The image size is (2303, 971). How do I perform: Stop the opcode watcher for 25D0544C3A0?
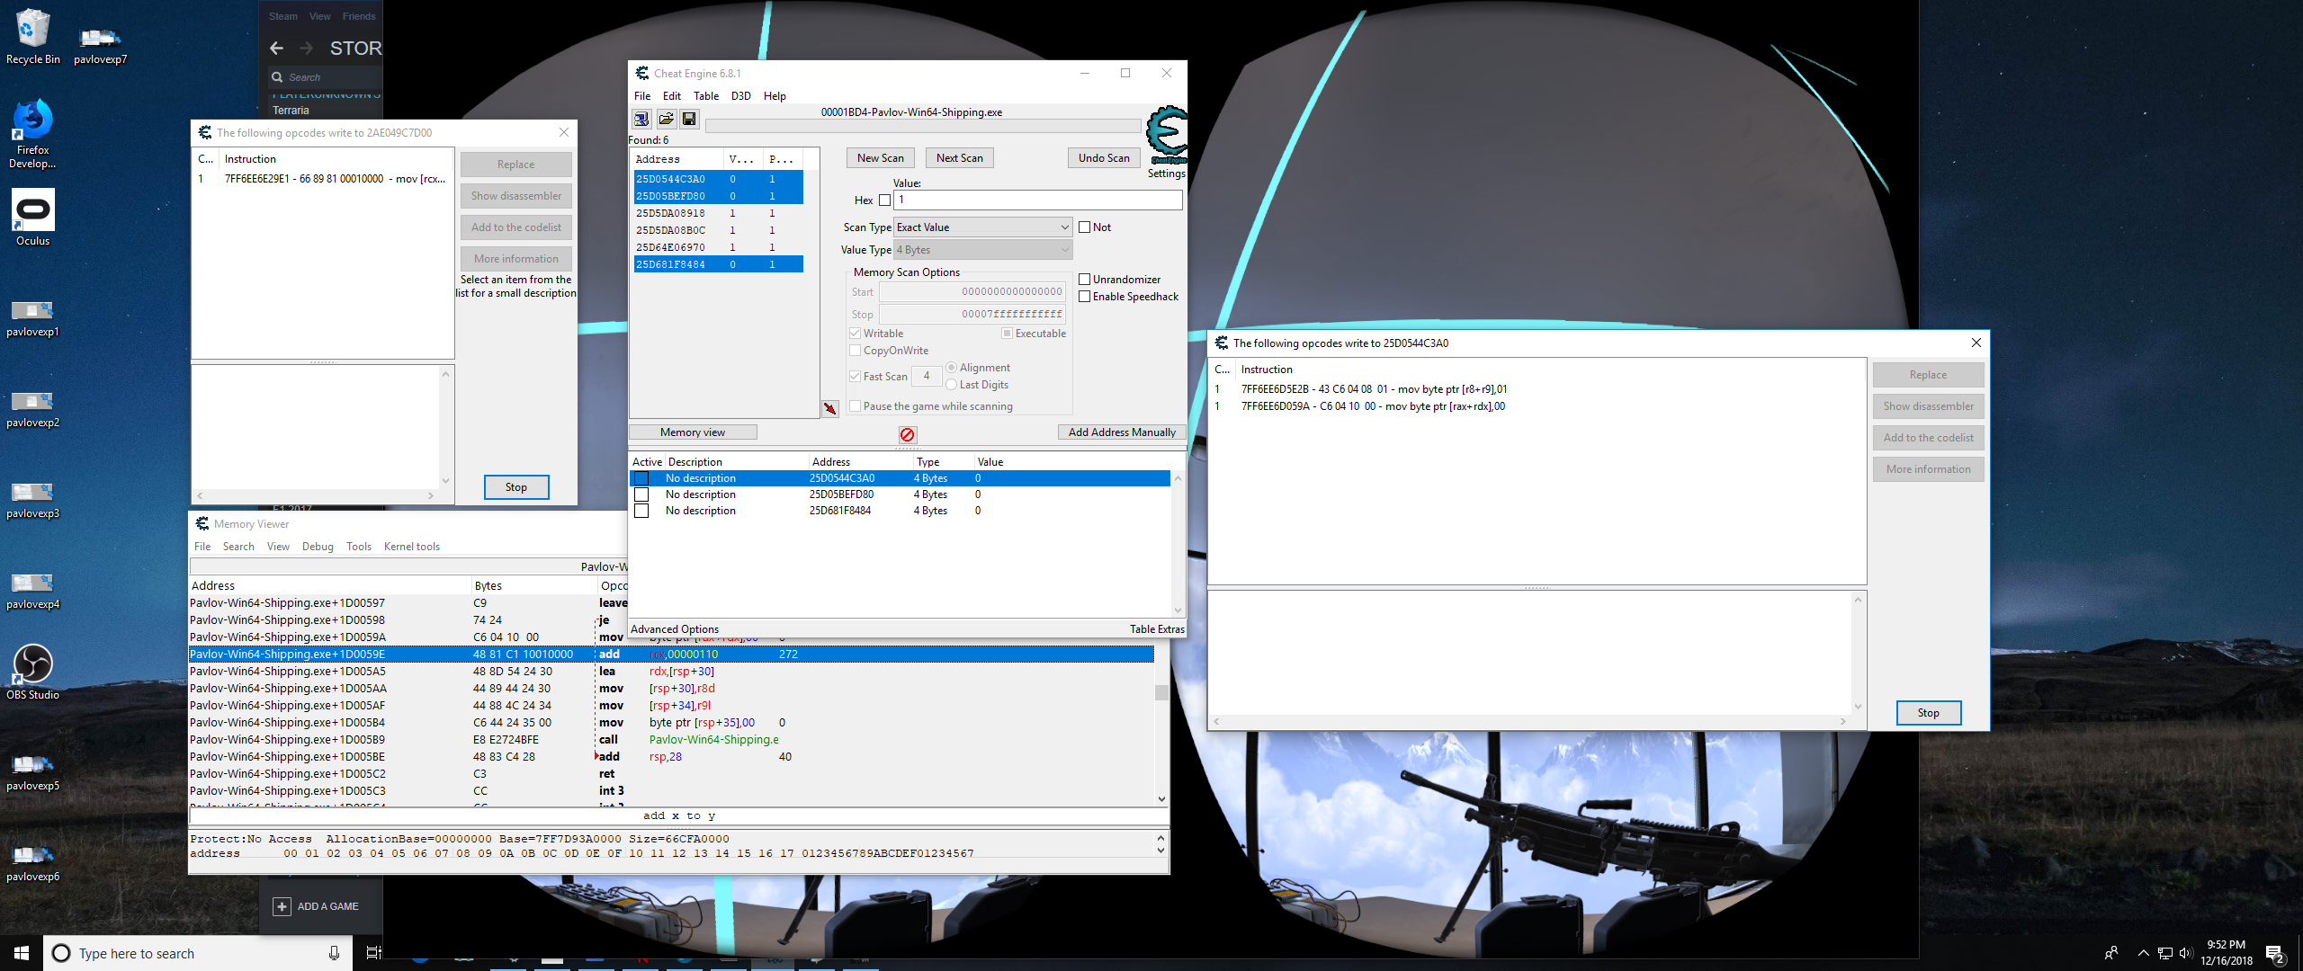point(1929,713)
